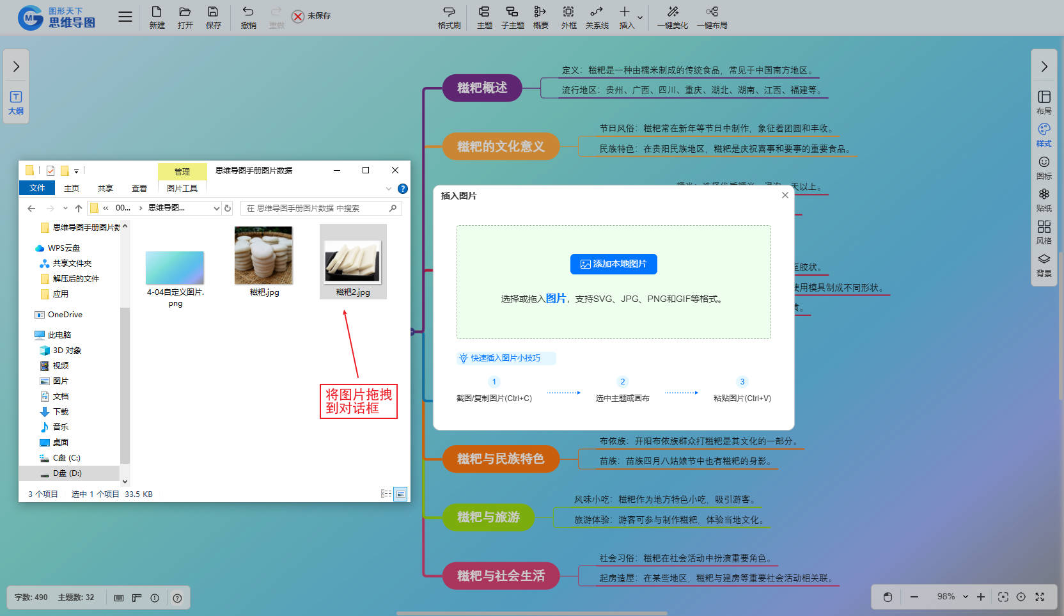Open the 大纲 outline view
Viewport: 1064px width, 616px height.
tap(16, 102)
